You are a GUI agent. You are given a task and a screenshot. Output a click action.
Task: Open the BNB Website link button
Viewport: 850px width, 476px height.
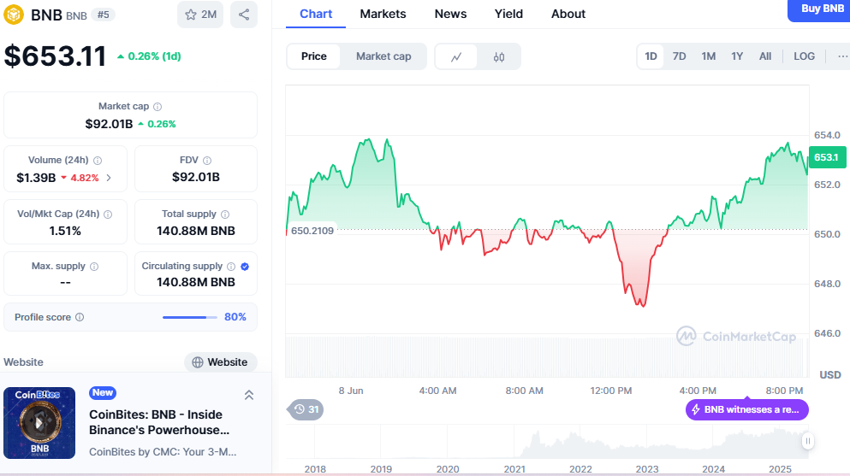[x=221, y=362]
